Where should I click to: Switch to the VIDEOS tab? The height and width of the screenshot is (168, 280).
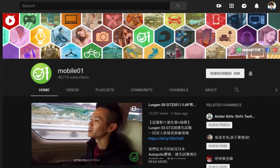pyautogui.click(x=72, y=90)
